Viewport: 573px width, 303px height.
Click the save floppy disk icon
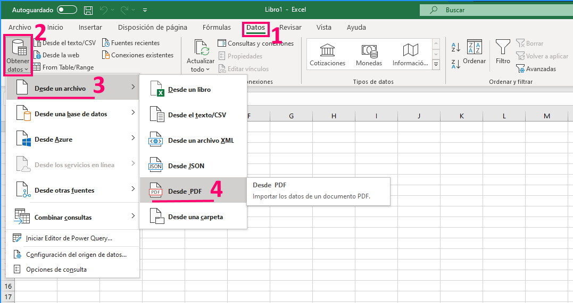88,10
